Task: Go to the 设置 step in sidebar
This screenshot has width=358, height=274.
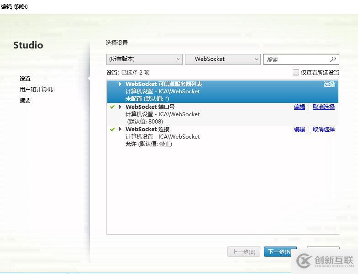Action: click(25, 79)
